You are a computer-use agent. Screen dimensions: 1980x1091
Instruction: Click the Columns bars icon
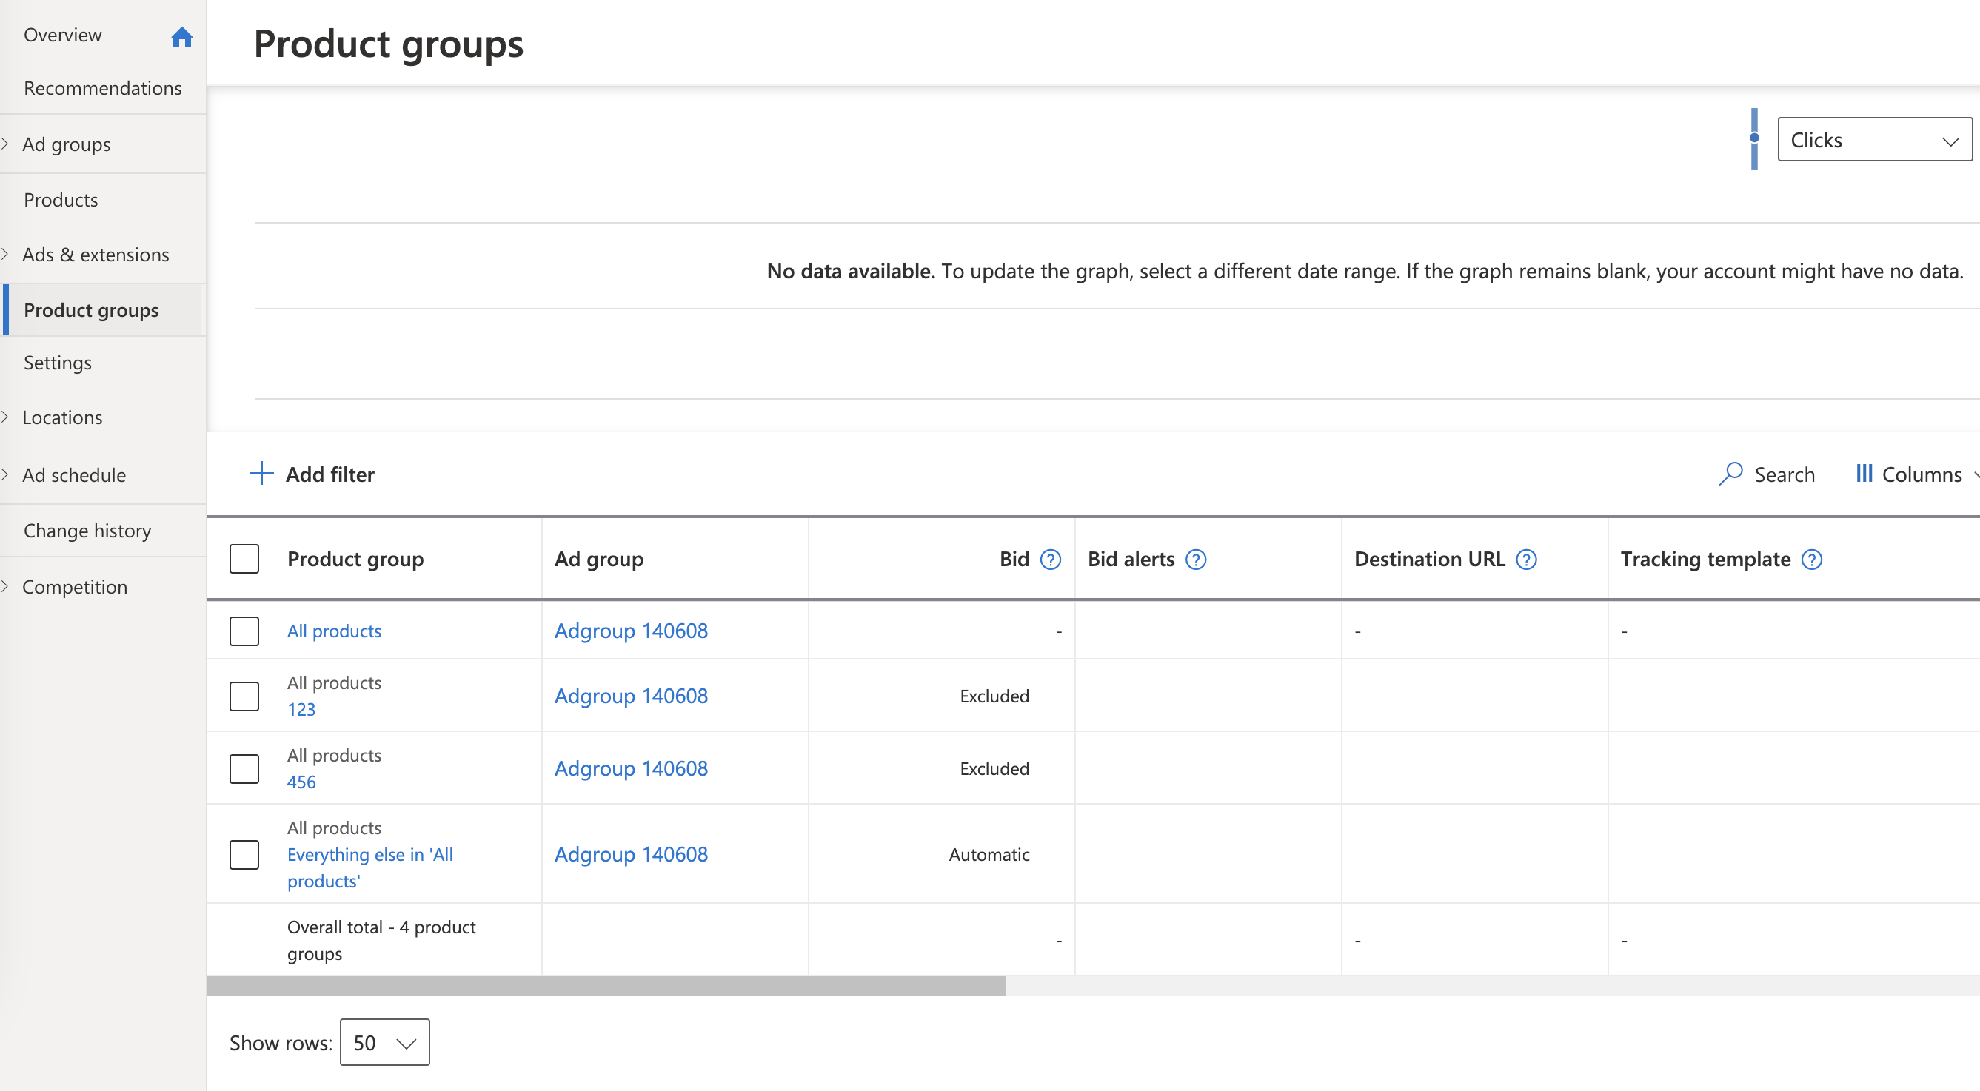click(x=1863, y=473)
